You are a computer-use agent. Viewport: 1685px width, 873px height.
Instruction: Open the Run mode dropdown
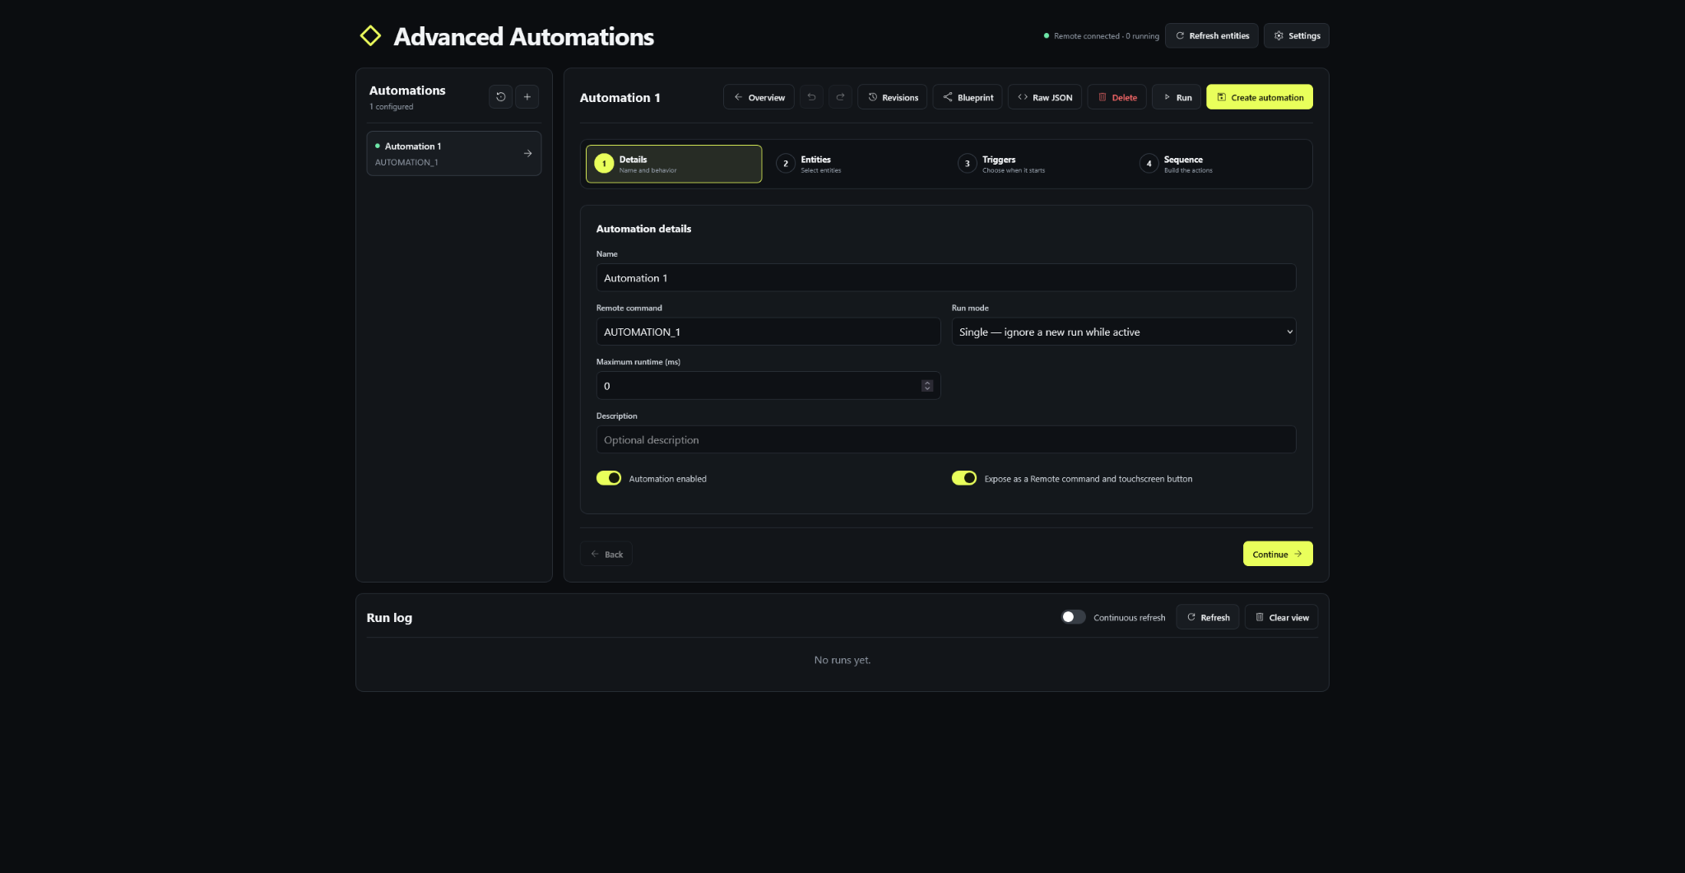click(x=1124, y=332)
